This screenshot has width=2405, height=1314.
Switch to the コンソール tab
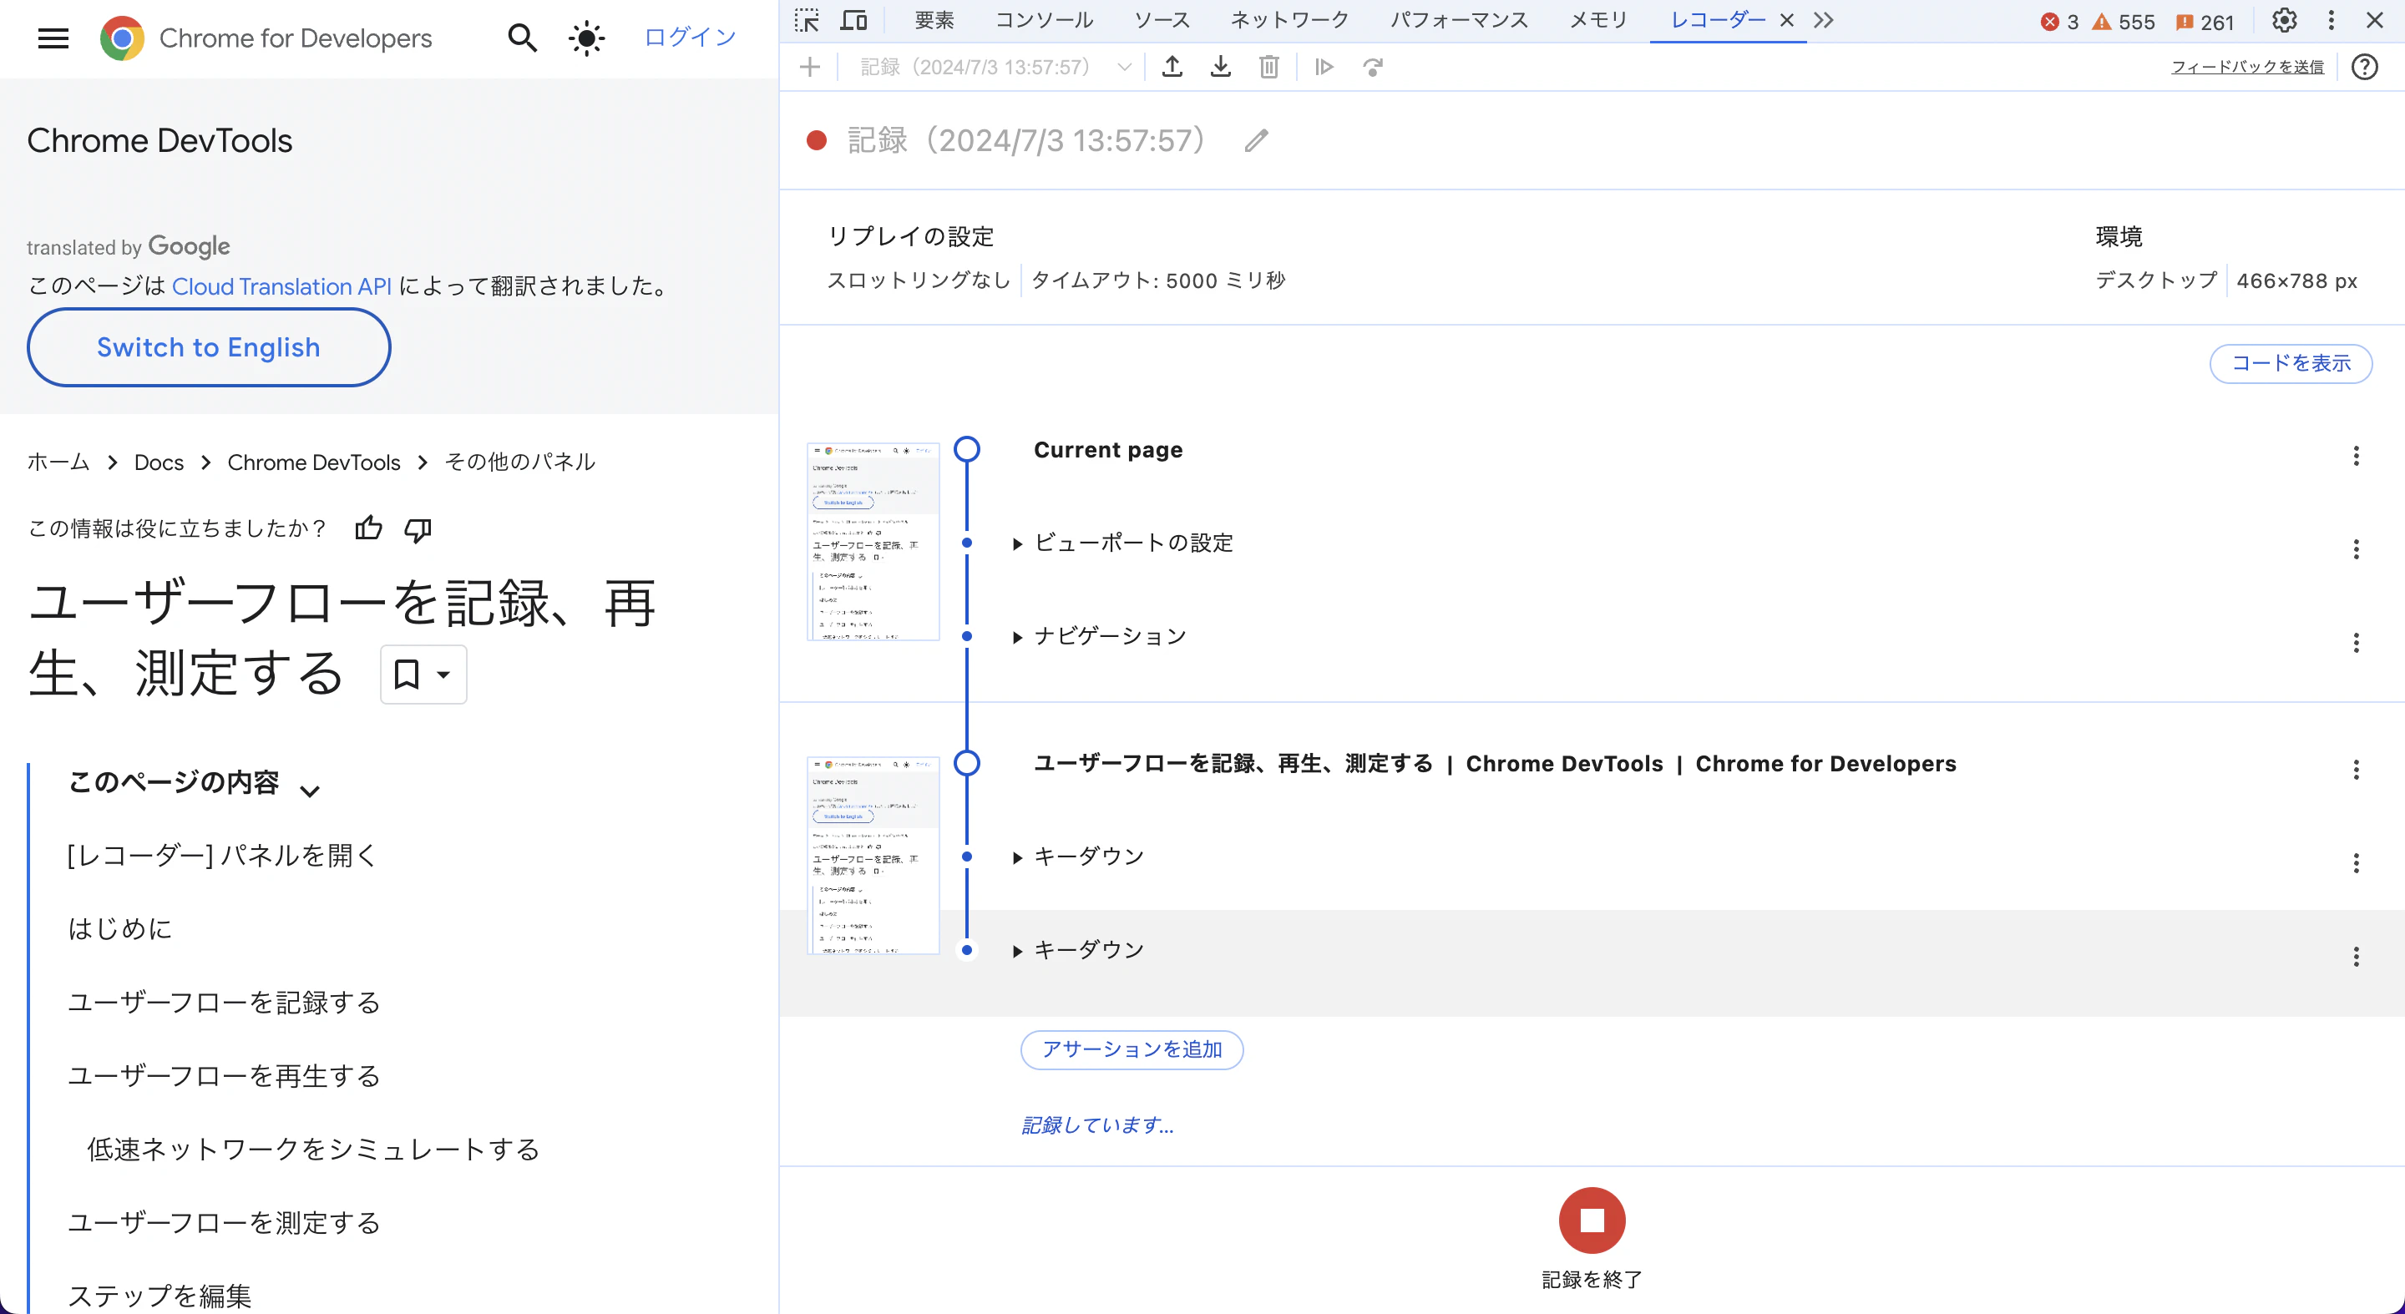click(1044, 21)
